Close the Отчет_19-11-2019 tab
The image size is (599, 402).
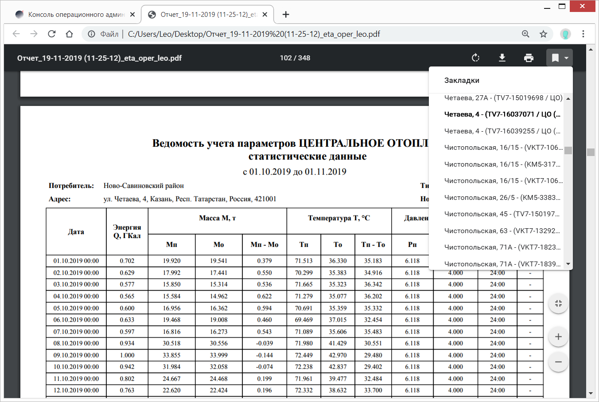click(264, 15)
